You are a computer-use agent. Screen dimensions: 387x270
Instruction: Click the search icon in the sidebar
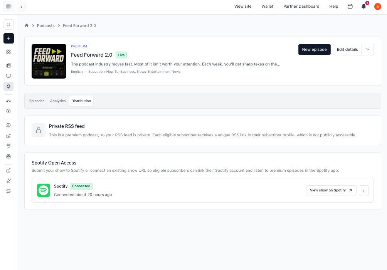pos(8,25)
